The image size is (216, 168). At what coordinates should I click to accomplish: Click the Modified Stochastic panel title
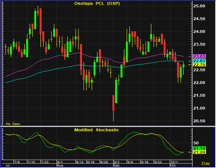pos(97,130)
